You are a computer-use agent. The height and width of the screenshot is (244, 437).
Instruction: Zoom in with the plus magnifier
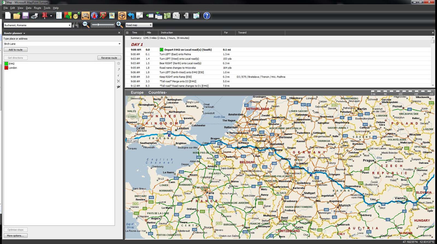(x=119, y=25)
